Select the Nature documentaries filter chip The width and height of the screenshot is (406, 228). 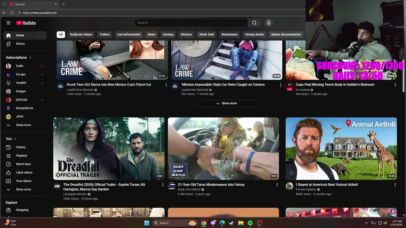pyautogui.click(x=286, y=35)
